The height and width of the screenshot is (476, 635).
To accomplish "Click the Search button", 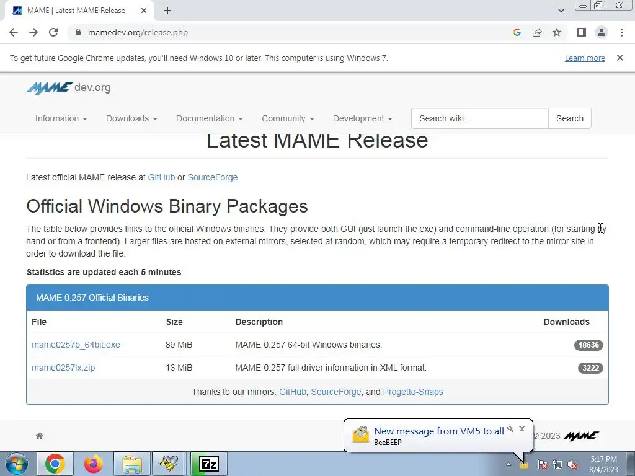I will point(570,118).
